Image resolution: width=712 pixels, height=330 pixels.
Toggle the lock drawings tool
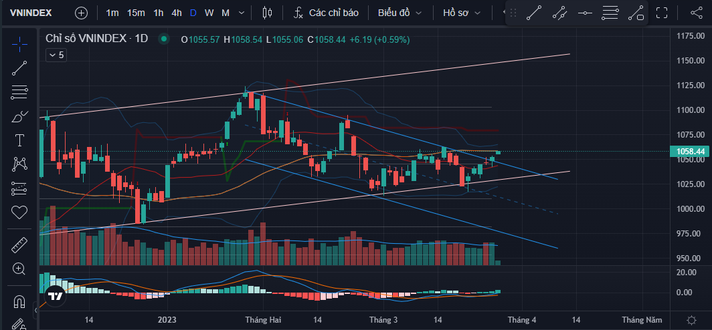tap(19, 324)
